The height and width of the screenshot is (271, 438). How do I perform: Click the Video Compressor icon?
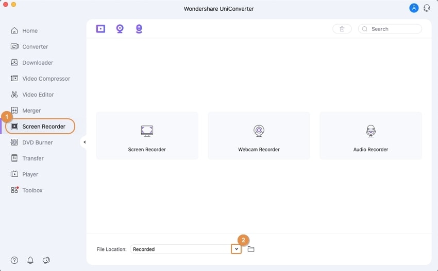(x=14, y=78)
